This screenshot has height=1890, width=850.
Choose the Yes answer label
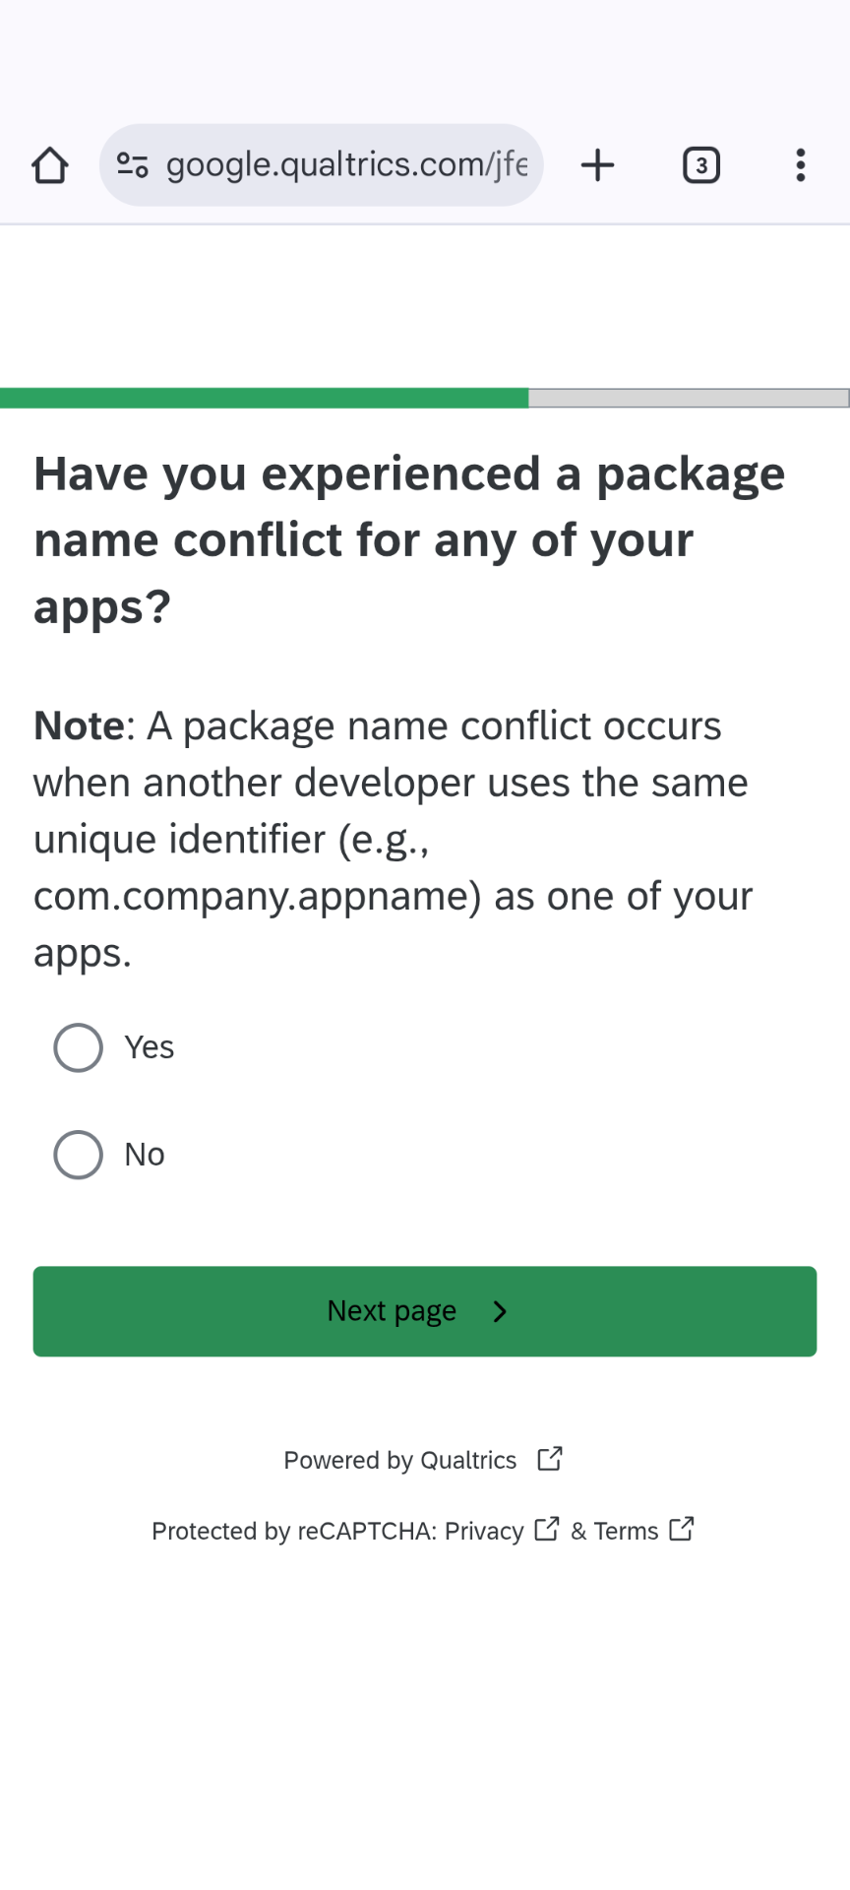[x=150, y=1047]
